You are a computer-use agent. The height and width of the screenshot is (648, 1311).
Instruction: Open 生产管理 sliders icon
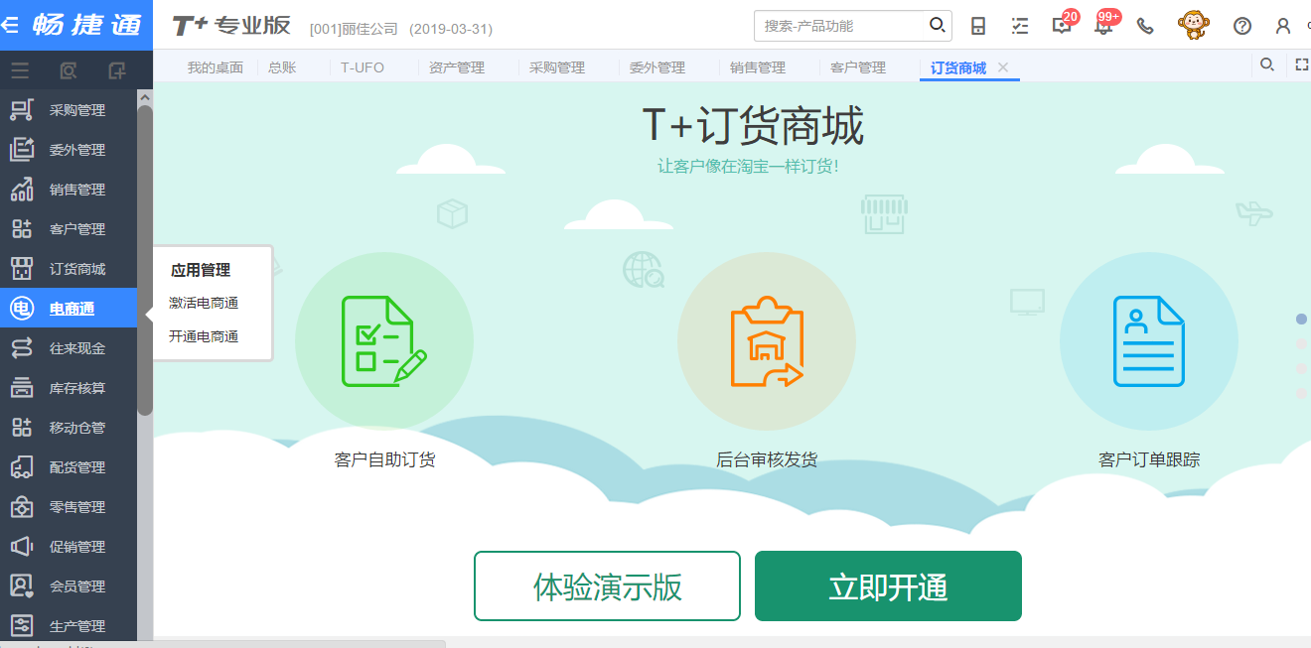pos(22,626)
